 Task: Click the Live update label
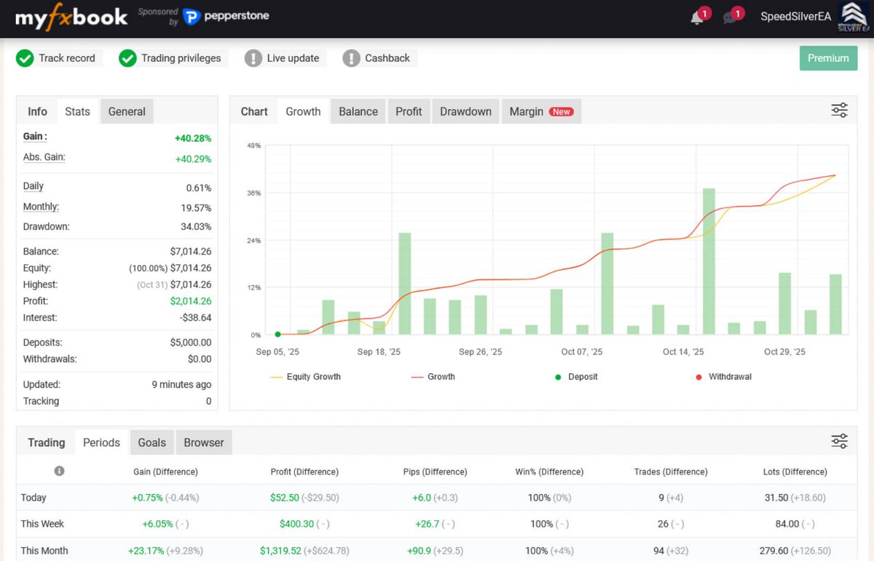(x=293, y=58)
